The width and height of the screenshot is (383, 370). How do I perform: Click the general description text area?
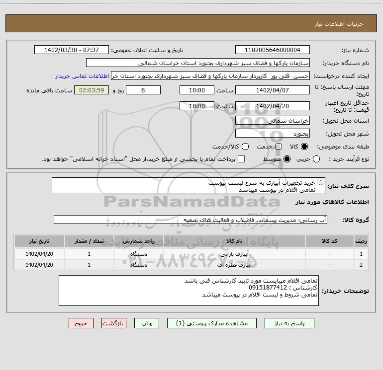point(189,186)
